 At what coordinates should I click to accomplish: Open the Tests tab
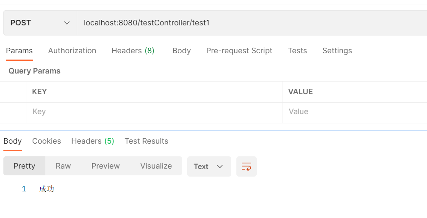pyautogui.click(x=297, y=51)
